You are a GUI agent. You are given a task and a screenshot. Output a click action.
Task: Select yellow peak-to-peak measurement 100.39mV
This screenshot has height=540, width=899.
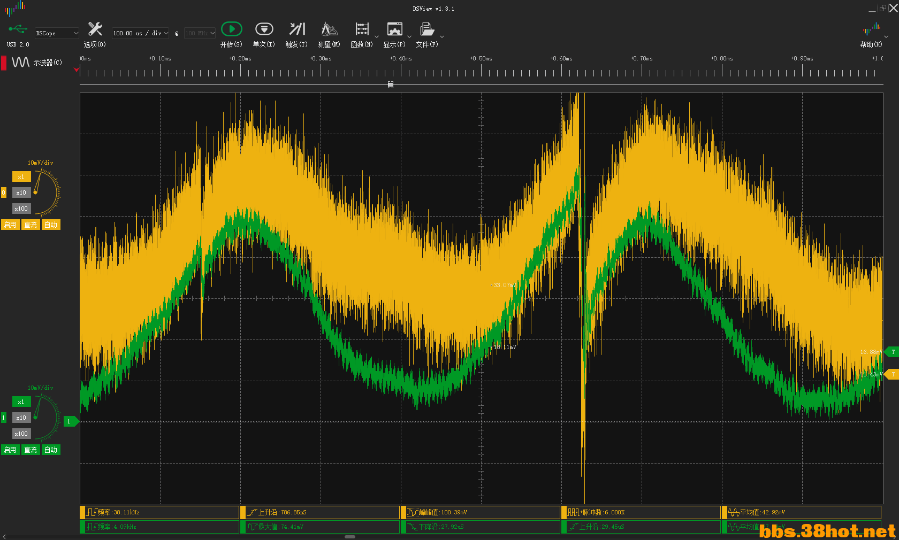[481, 512]
